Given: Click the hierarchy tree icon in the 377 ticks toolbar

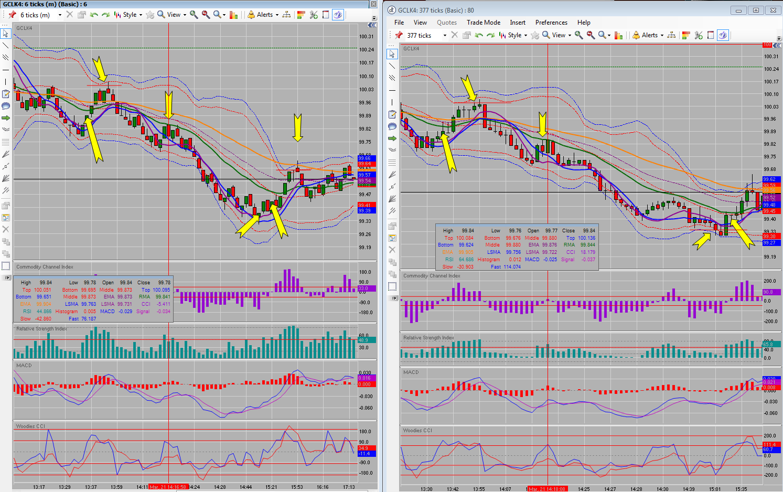Looking at the screenshot, I should (671, 35).
